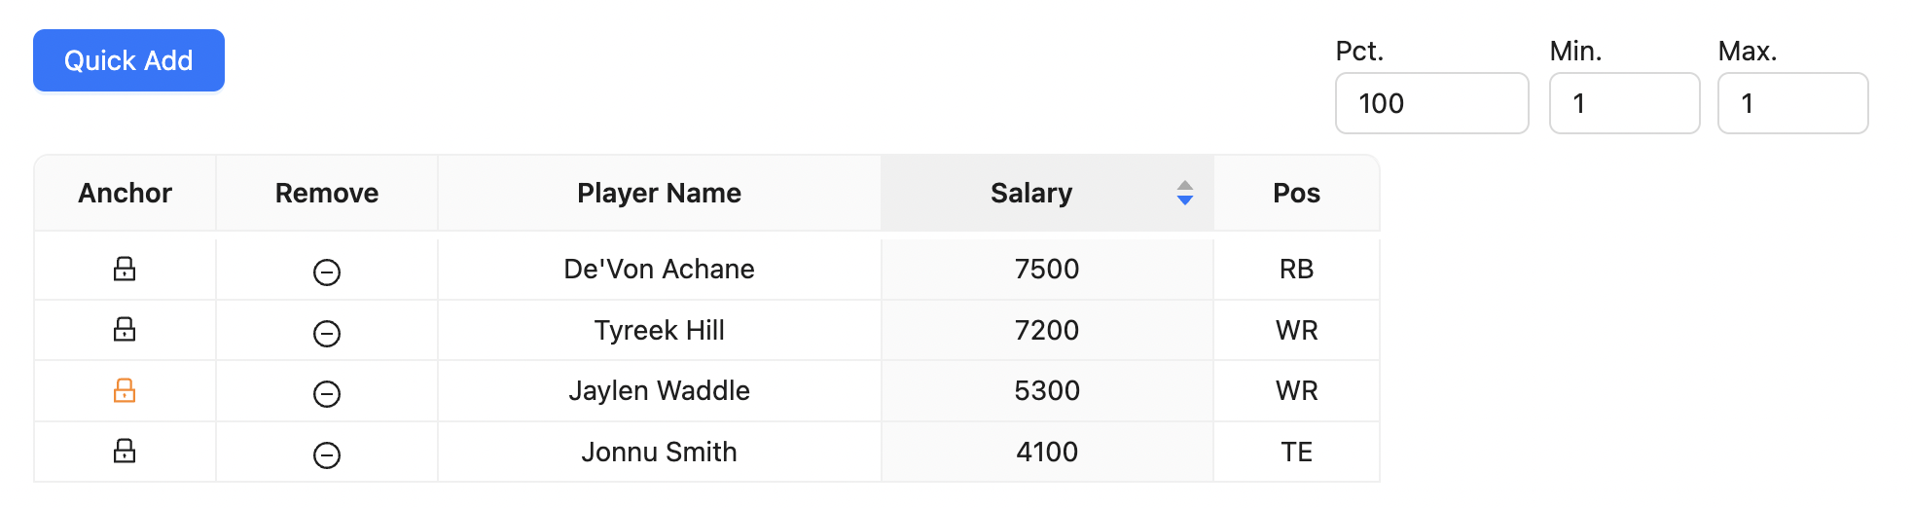This screenshot has width=1913, height=508.
Task: Click the 7500 salary cell
Action: tap(1047, 269)
